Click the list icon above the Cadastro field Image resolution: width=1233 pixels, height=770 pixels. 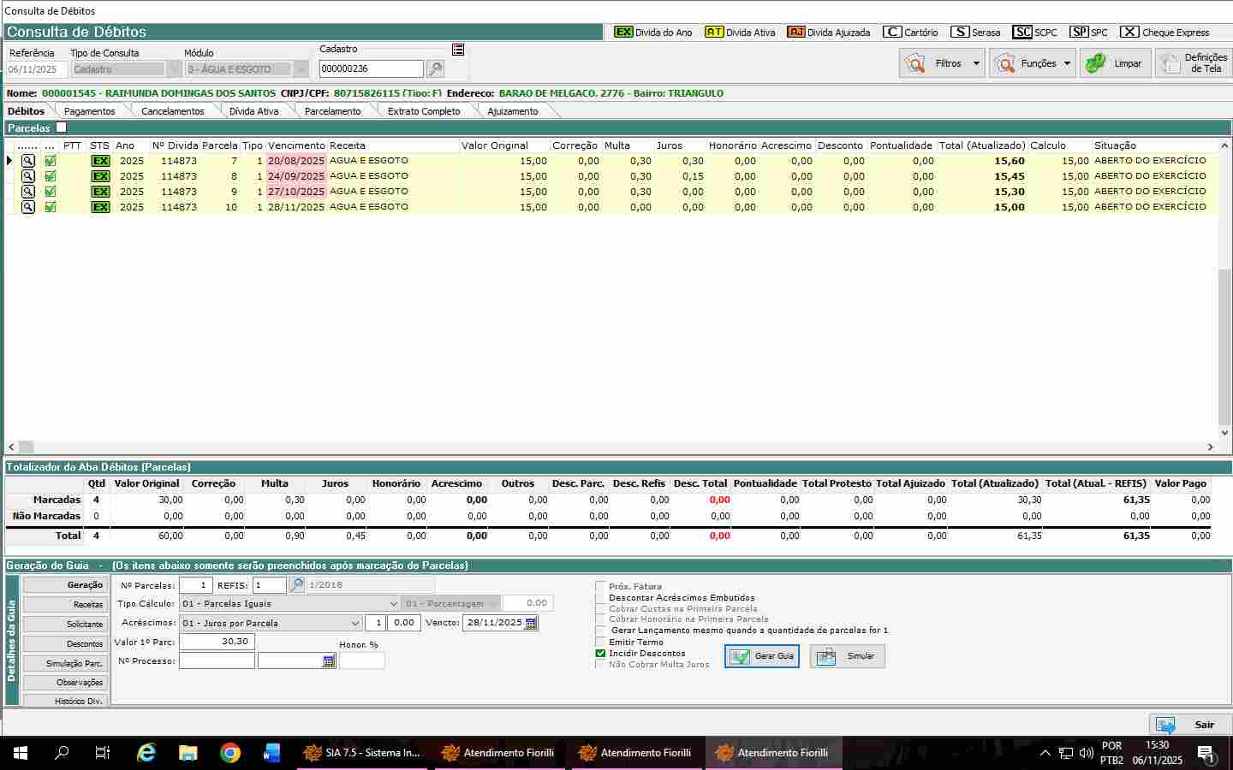click(x=458, y=50)
